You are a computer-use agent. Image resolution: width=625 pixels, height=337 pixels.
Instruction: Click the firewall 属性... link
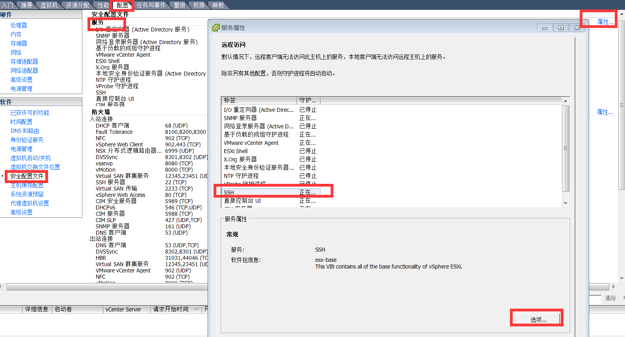605,112
